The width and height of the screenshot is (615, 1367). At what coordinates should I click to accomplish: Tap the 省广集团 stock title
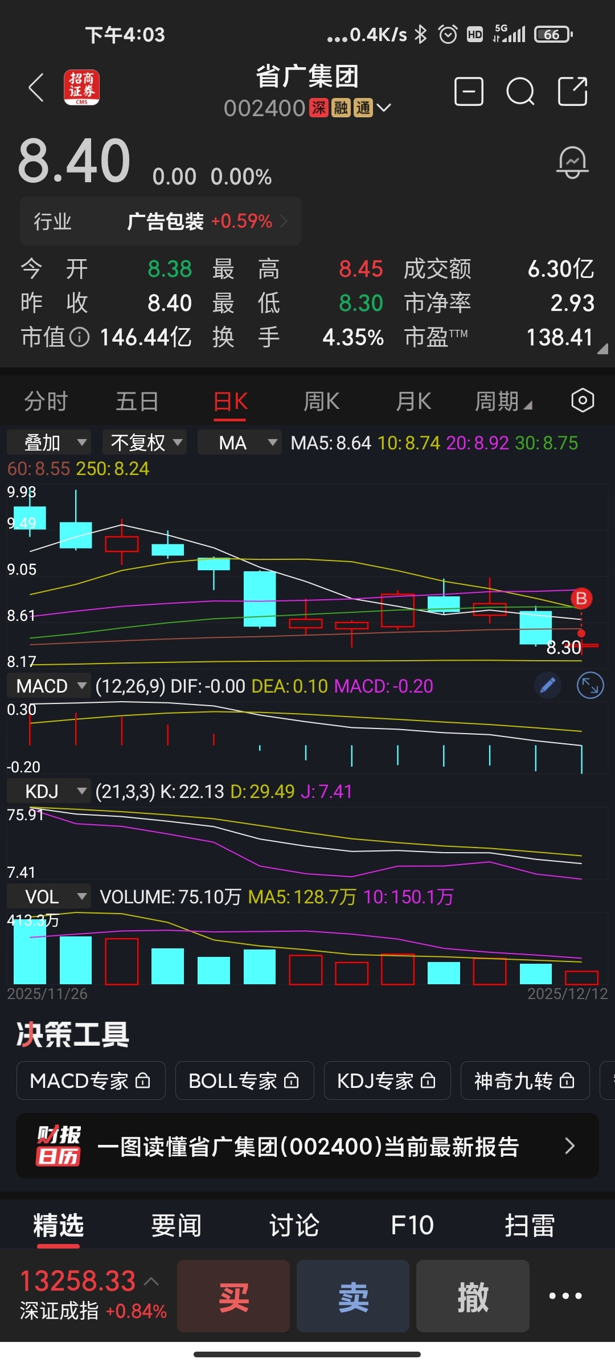point(307,76)
